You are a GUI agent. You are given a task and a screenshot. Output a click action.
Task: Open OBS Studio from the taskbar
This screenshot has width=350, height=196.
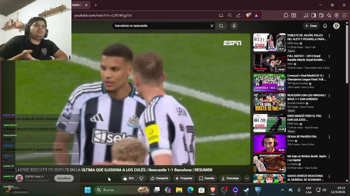click(224, 190)
